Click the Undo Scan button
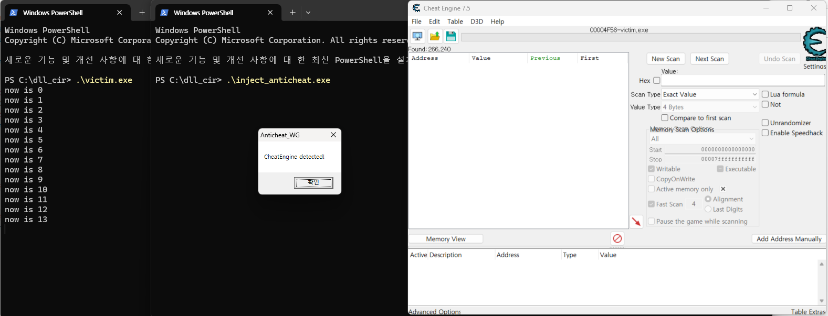Image resolution: width=828 pixels, height=316 pixels. pyautogui.click(x=779, y=59)
